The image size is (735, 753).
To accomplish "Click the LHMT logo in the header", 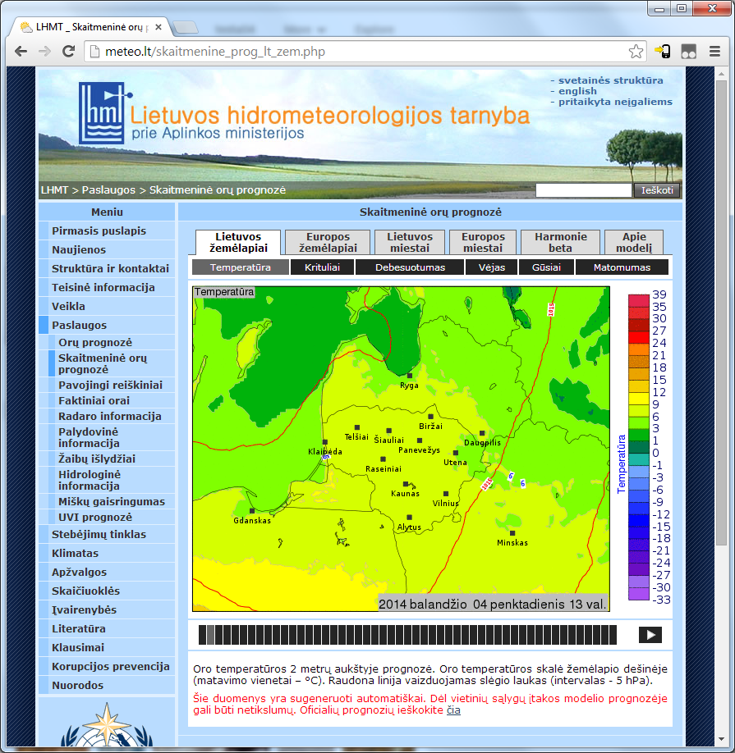I will pos(105,113).
